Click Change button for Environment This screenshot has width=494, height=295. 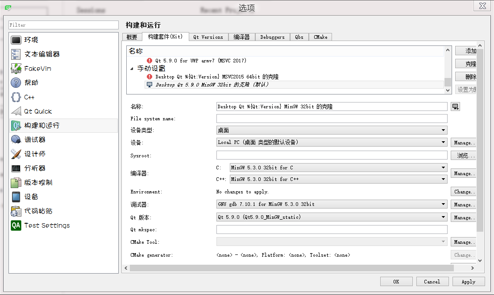[x=464, y=192]
